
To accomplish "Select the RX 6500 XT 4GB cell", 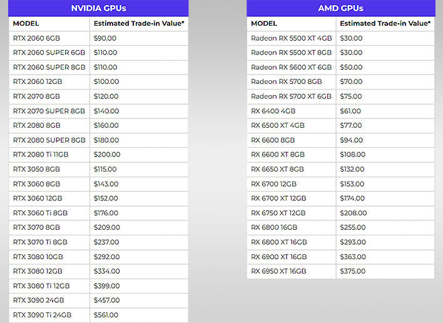I will click(x=292, y=125).
